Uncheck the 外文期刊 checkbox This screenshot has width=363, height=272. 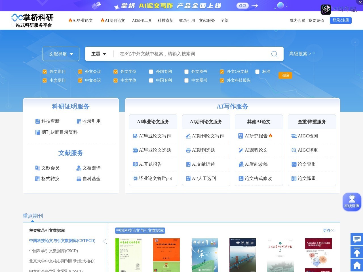click(x=45, y=72)
